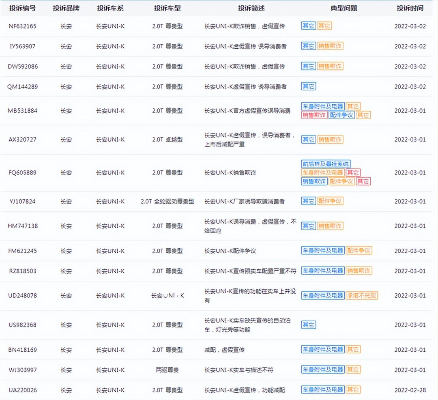
Task: Select the 2.0T 卓越型 model cell
Action: (167, 140)
